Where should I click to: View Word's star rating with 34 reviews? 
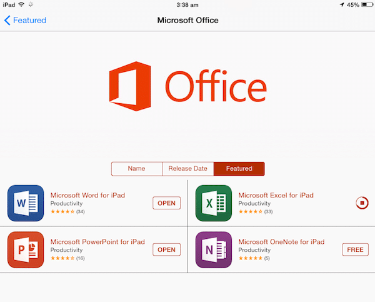pos(67,211)
